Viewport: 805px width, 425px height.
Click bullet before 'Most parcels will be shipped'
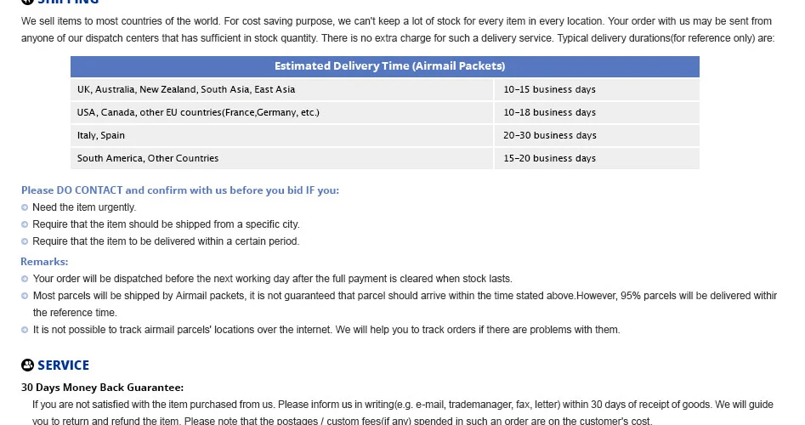coord(25,296)
